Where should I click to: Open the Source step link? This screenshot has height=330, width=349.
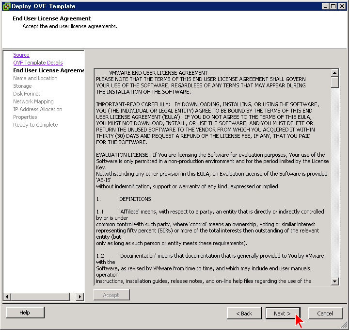point(21,55)
